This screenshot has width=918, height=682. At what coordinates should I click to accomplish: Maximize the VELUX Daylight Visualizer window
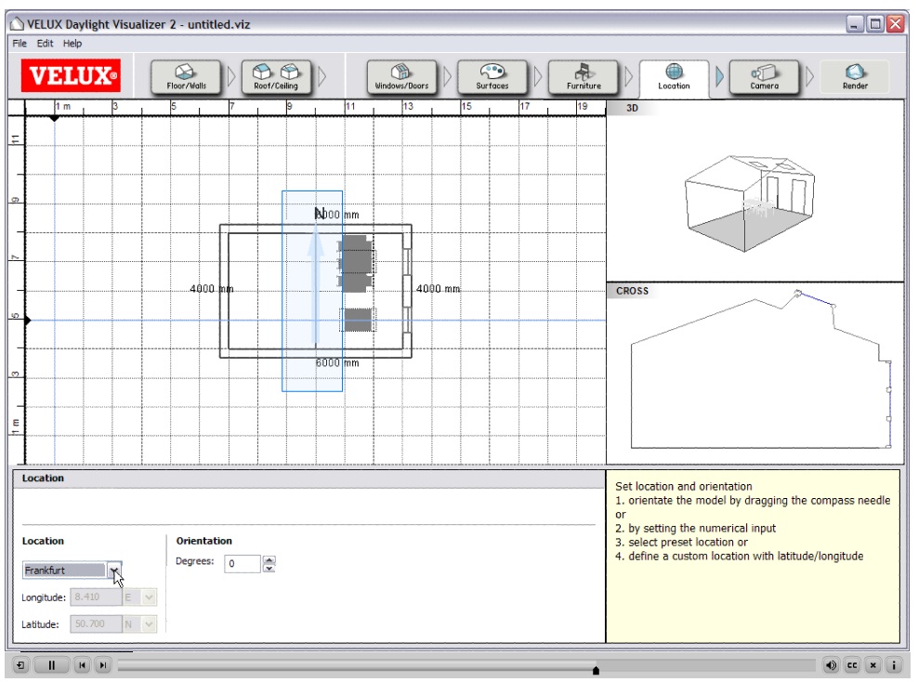874,24
